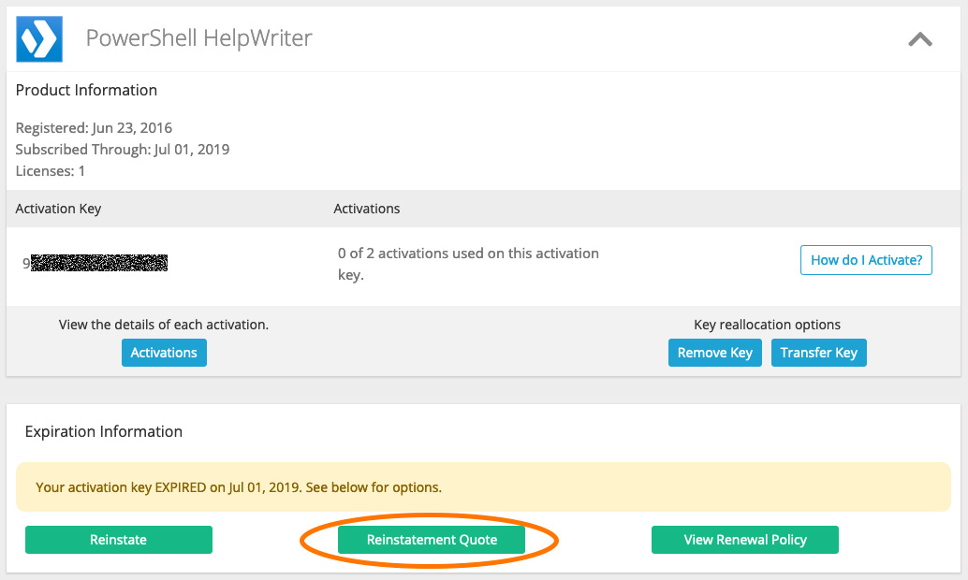Click the Remove Key button
Screen dimensions: 968x580
715,353
